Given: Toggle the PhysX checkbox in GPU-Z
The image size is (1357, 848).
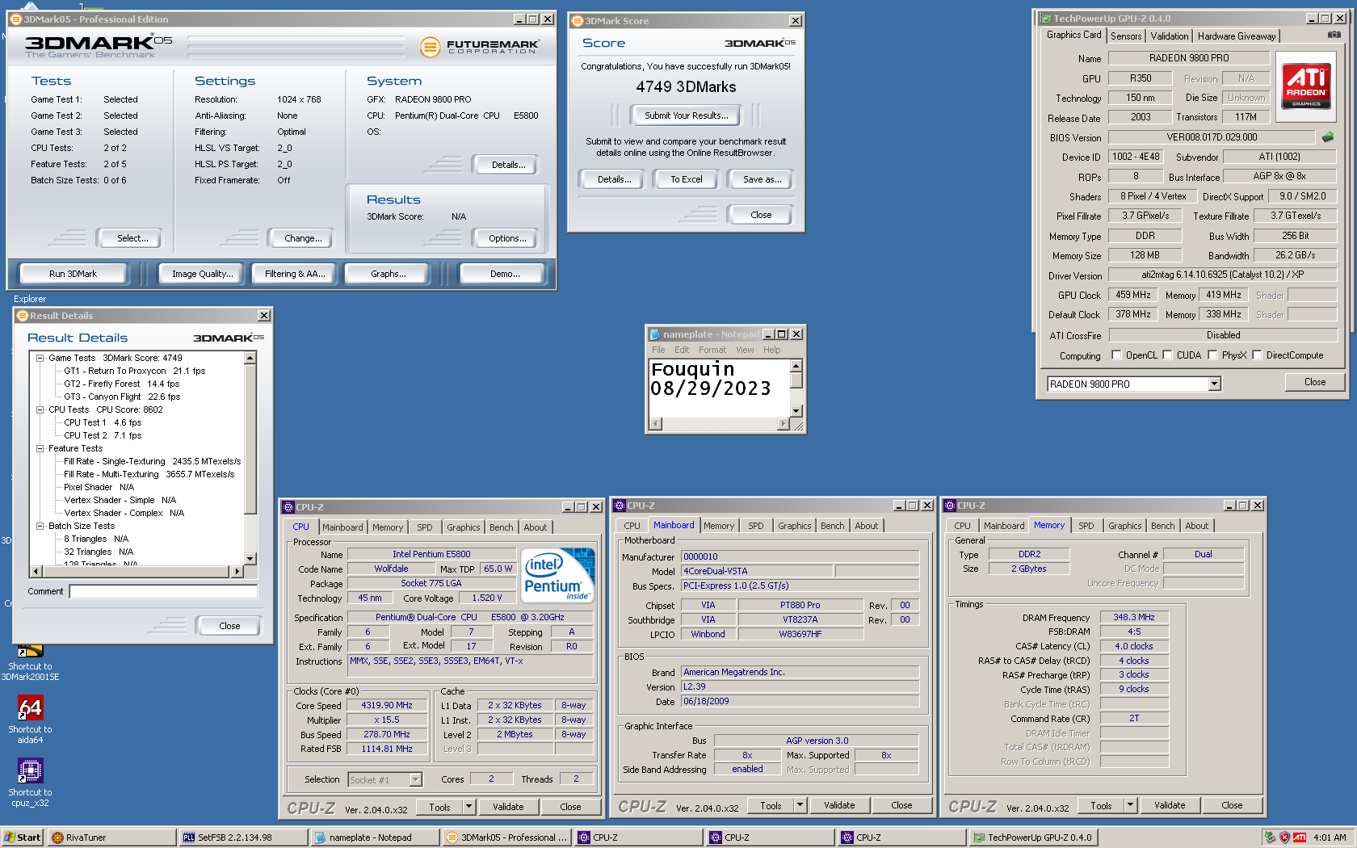Looking at the screenshot, I should [x=1212, y=355].
